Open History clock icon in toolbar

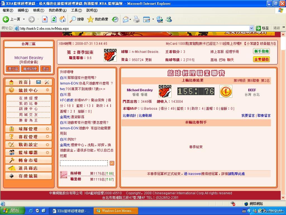pos(115,19)
